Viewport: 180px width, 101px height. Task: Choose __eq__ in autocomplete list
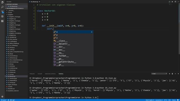click(73, 53)
